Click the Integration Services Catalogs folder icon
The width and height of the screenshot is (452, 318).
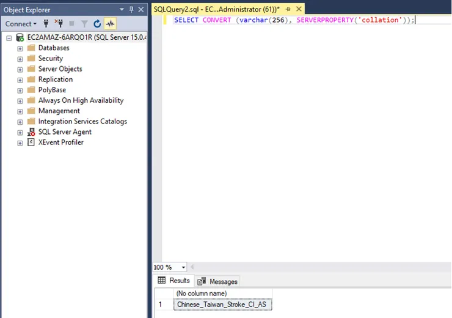(x=31, y=121)
